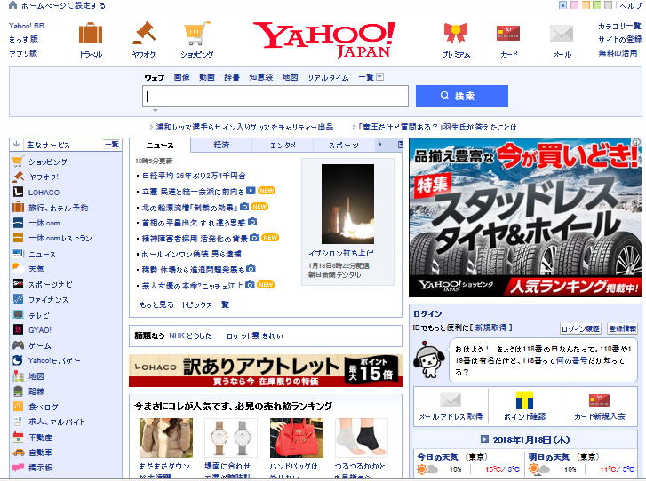Viewport: 646px width, 481px height.
Task: Switch to the エンタメ tab
Action: click(x=283, y=145)
